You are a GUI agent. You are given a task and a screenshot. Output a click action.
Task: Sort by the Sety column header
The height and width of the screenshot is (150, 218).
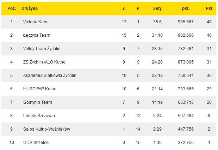(157, 8)
